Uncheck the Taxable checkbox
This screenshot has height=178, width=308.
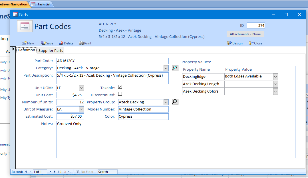pyautogui.click(x=120, y=87)
